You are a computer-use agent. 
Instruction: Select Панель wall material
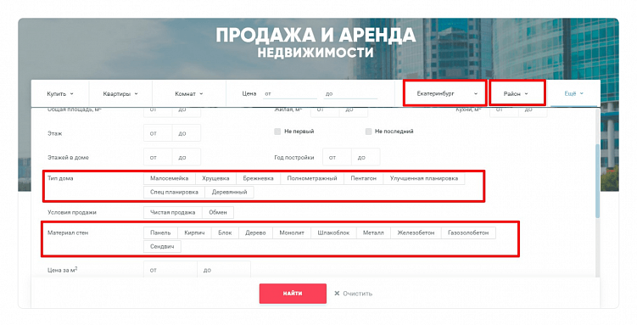coord(160,233)
